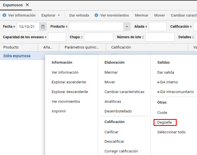The width and height of the screenshot is (197, 155).
Task: Close the Espumosos tab
Action: [27, 5]
